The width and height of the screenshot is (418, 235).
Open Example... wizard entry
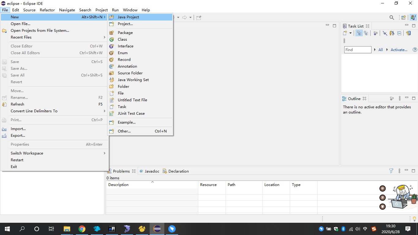coord(140,122)
